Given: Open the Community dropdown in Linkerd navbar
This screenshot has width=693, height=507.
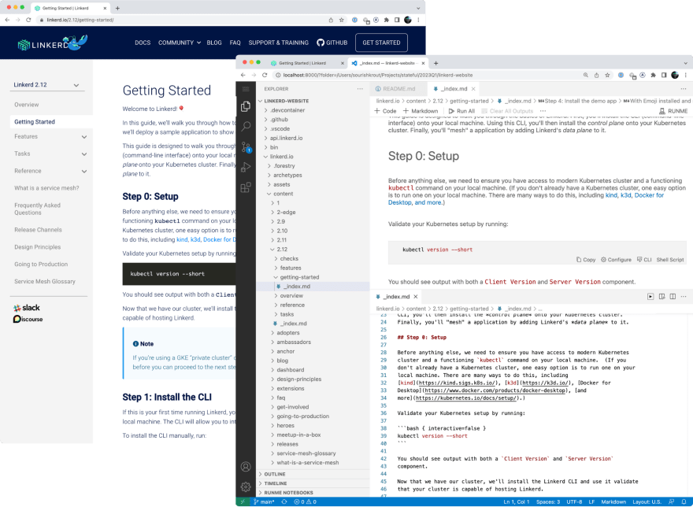Looking at the screenshot, I should pos(180,43).
